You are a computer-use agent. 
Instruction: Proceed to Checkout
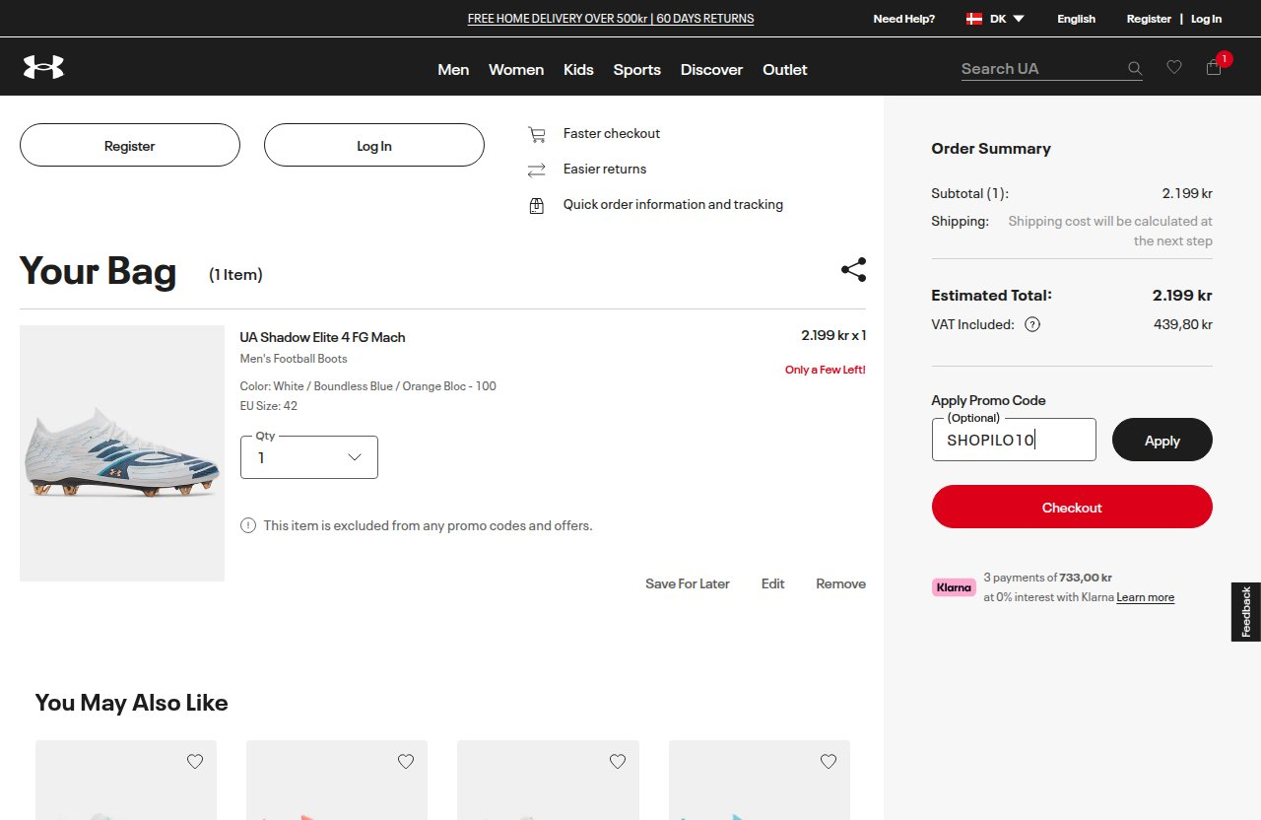[1072, 507]
